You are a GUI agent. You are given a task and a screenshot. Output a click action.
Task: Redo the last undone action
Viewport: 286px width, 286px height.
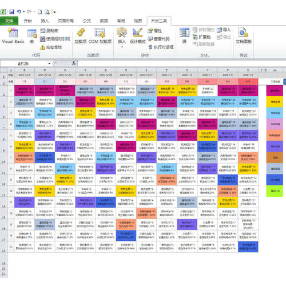tap(29, 12)
